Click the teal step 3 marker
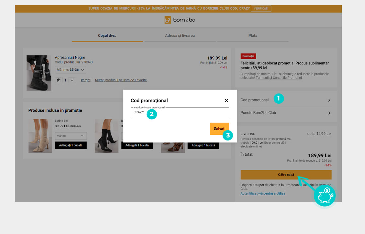Image resolution: width=365 pixels, height=234 pixels. click(x=228, y=136)
